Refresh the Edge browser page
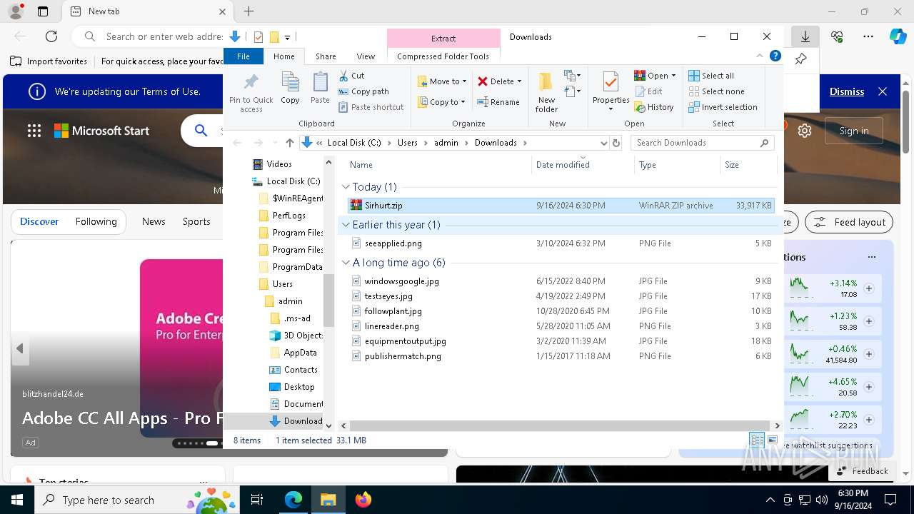 51,36
